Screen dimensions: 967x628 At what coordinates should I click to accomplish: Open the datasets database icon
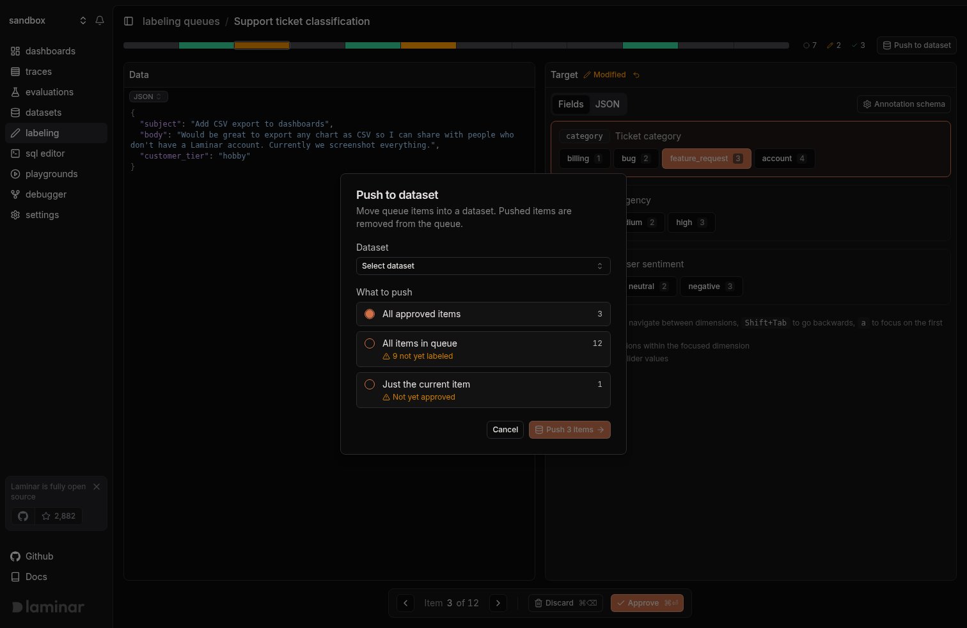tap(15, 113)
